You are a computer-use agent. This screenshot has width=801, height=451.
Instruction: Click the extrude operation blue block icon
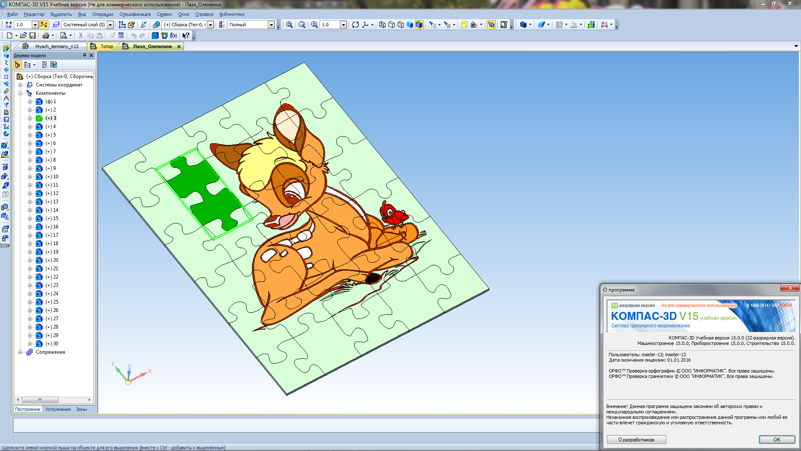point(541,25)
